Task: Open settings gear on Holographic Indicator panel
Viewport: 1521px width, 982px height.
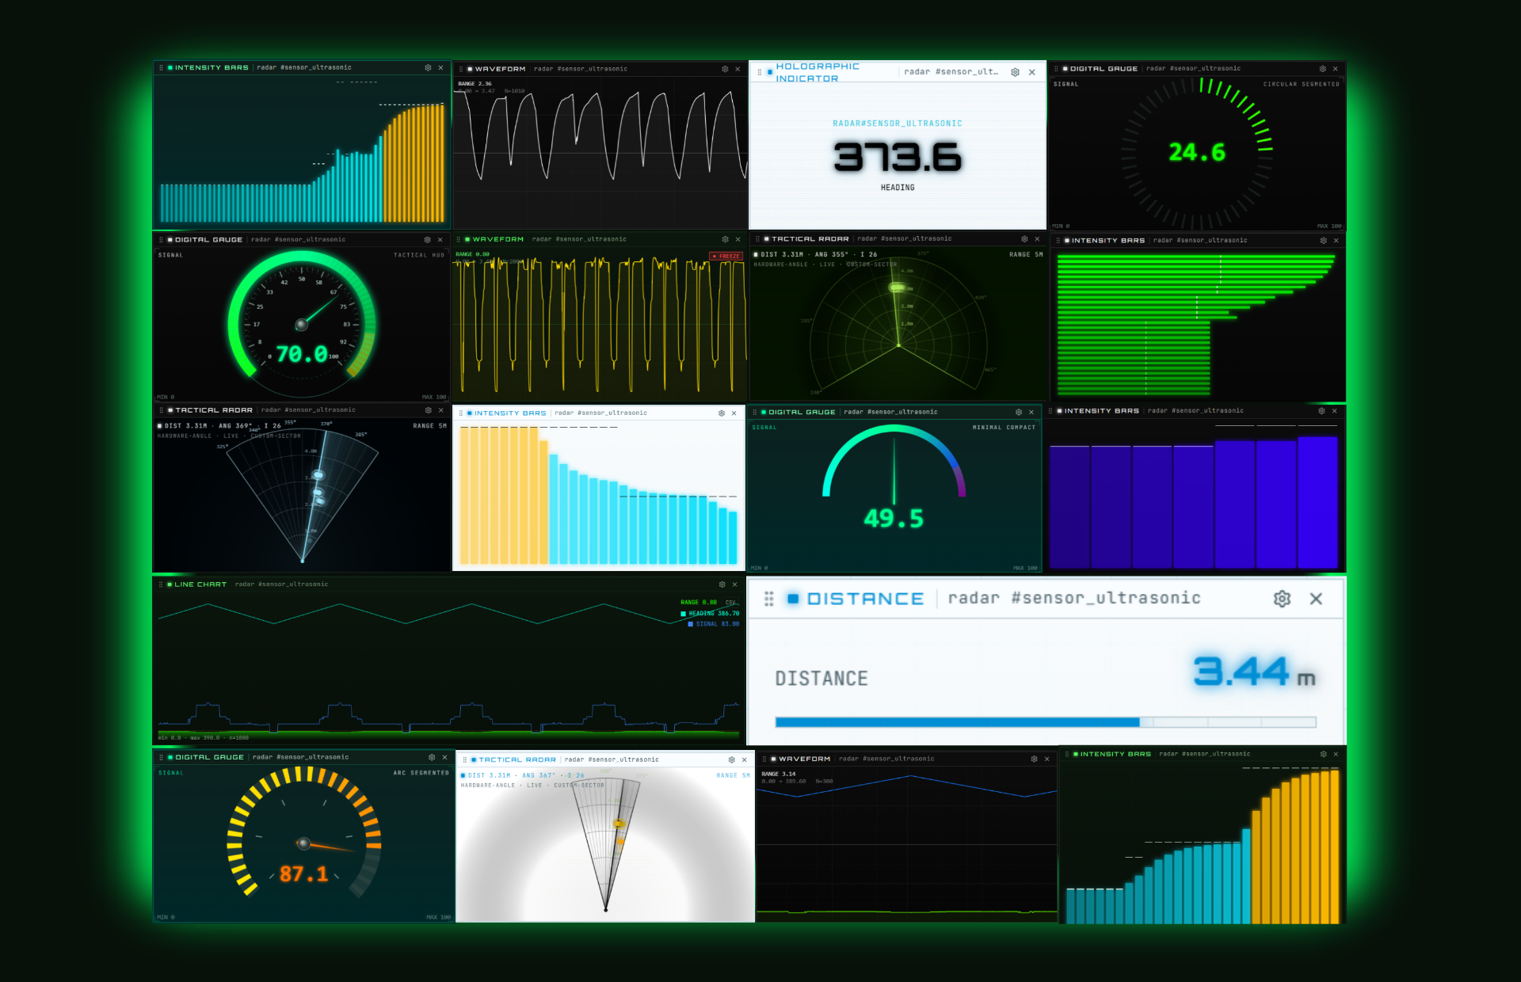Action: pyautogui.click(x=1015, y=72)
